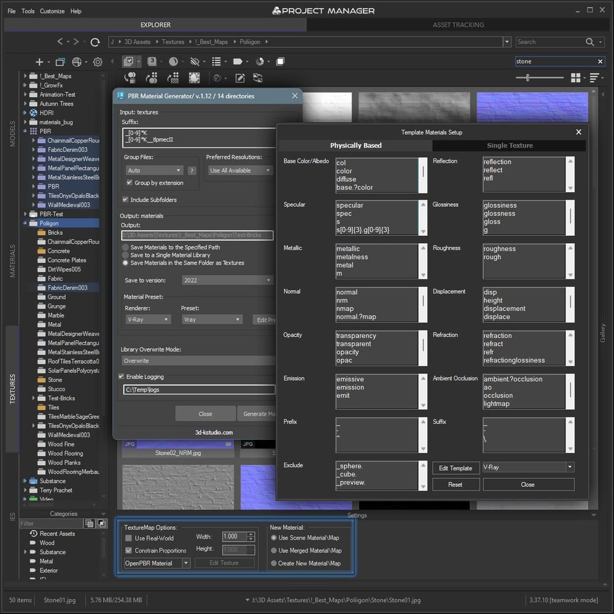Click the relink assets icon
Image resolution: width=614 pixels, height=614 pixels.
coord(131,77)
